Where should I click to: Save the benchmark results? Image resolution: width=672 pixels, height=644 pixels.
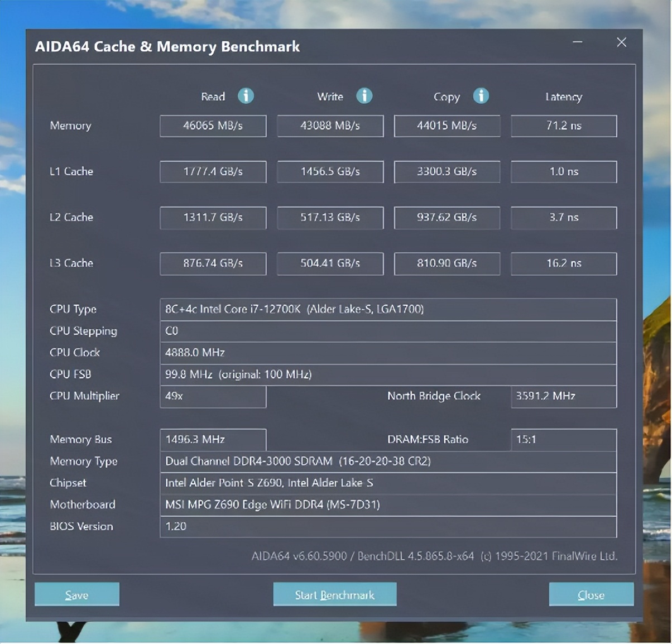click(77, 594)
